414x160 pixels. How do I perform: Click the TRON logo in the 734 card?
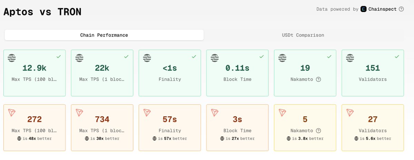80,113
